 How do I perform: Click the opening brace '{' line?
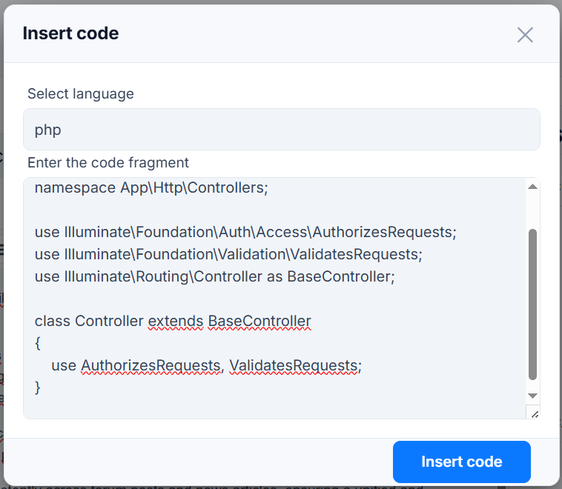[x=38, y=343]
